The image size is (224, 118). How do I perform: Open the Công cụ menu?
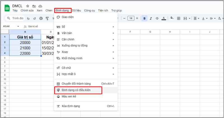tap(89, 11)
